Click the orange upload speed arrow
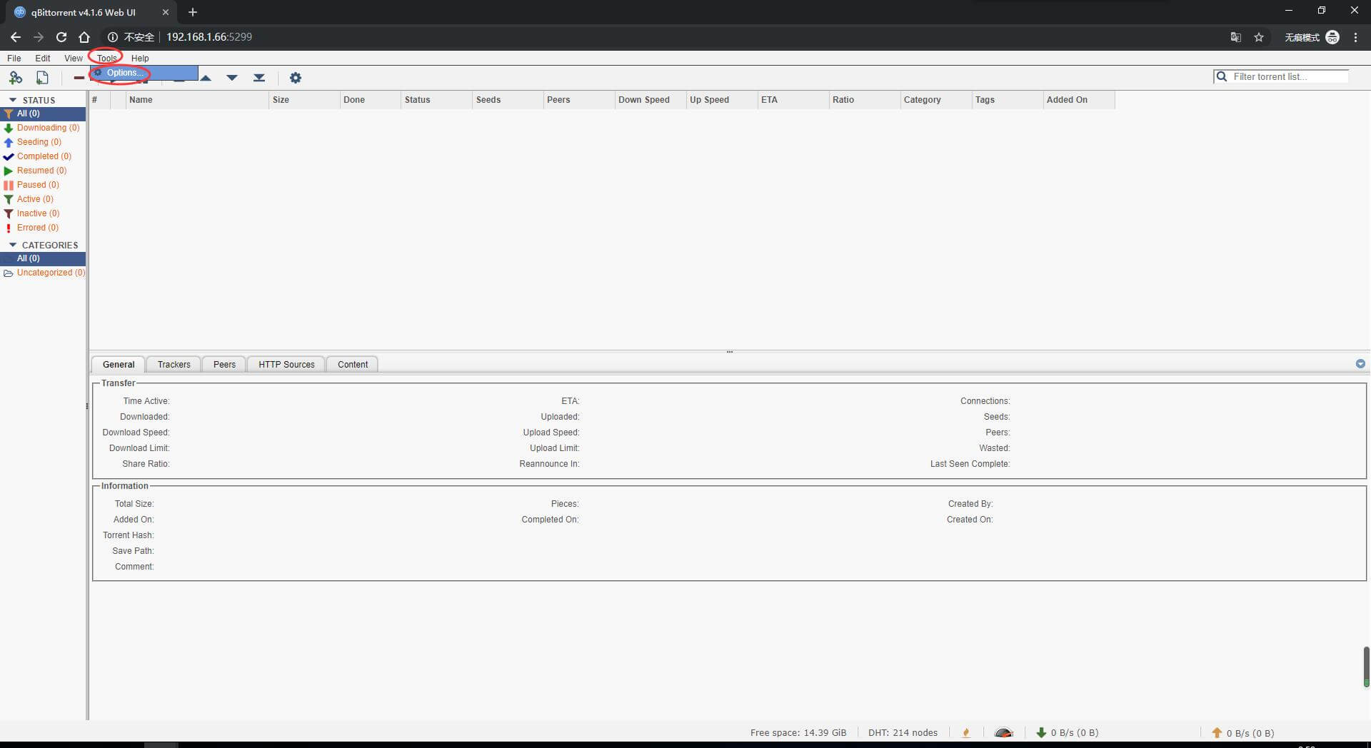Screen dimensions: 1371x748 point(1217,733)
